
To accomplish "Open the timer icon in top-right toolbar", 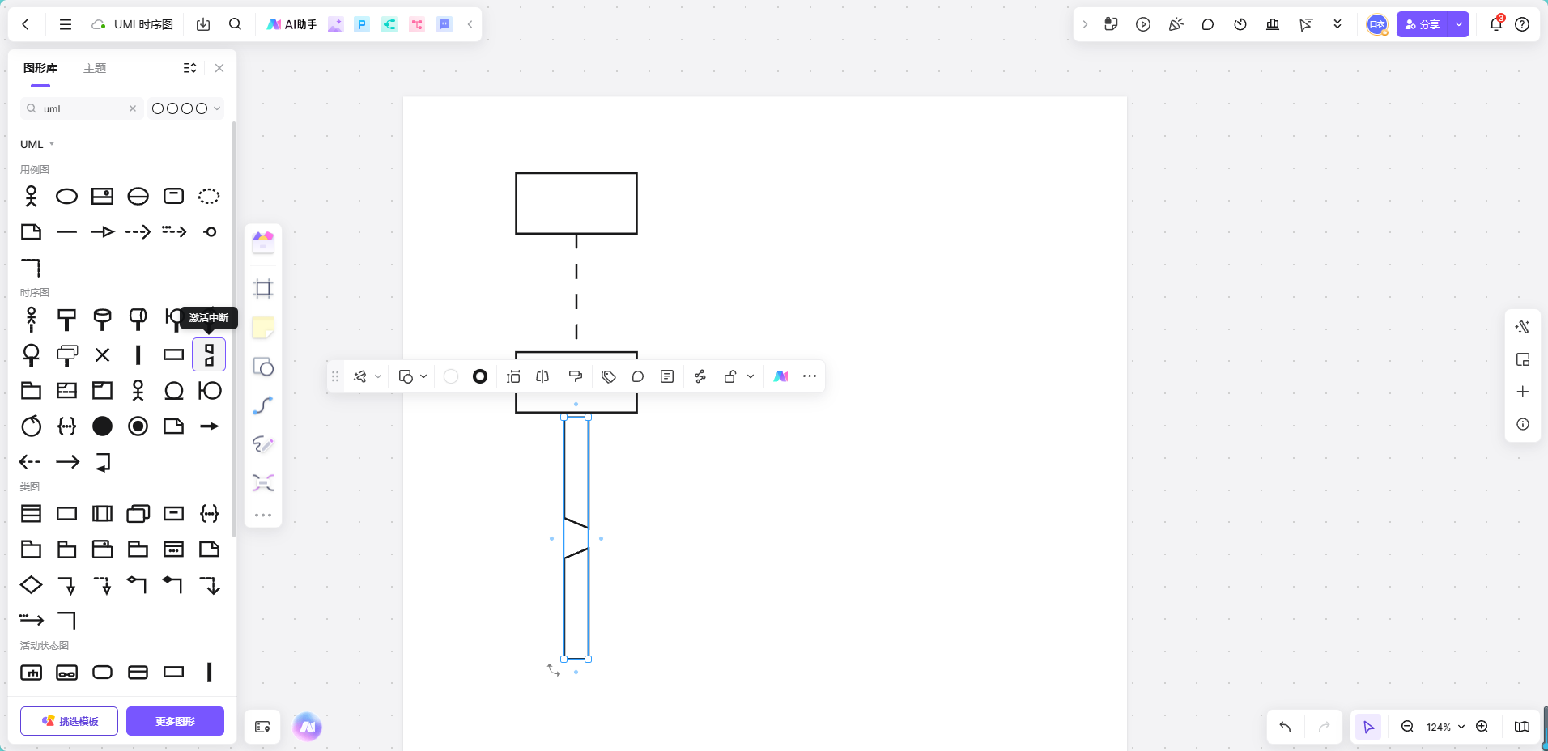I will (1240, 24).
